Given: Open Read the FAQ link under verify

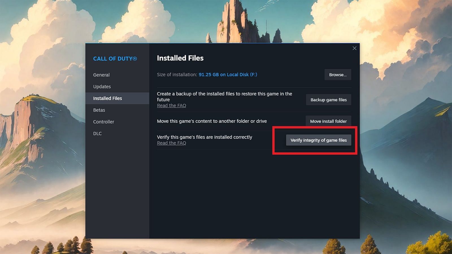Looking at the screenshot, I should point(171,143).
